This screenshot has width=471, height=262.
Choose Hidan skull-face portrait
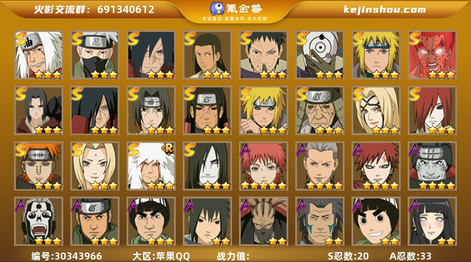[38, 221]
